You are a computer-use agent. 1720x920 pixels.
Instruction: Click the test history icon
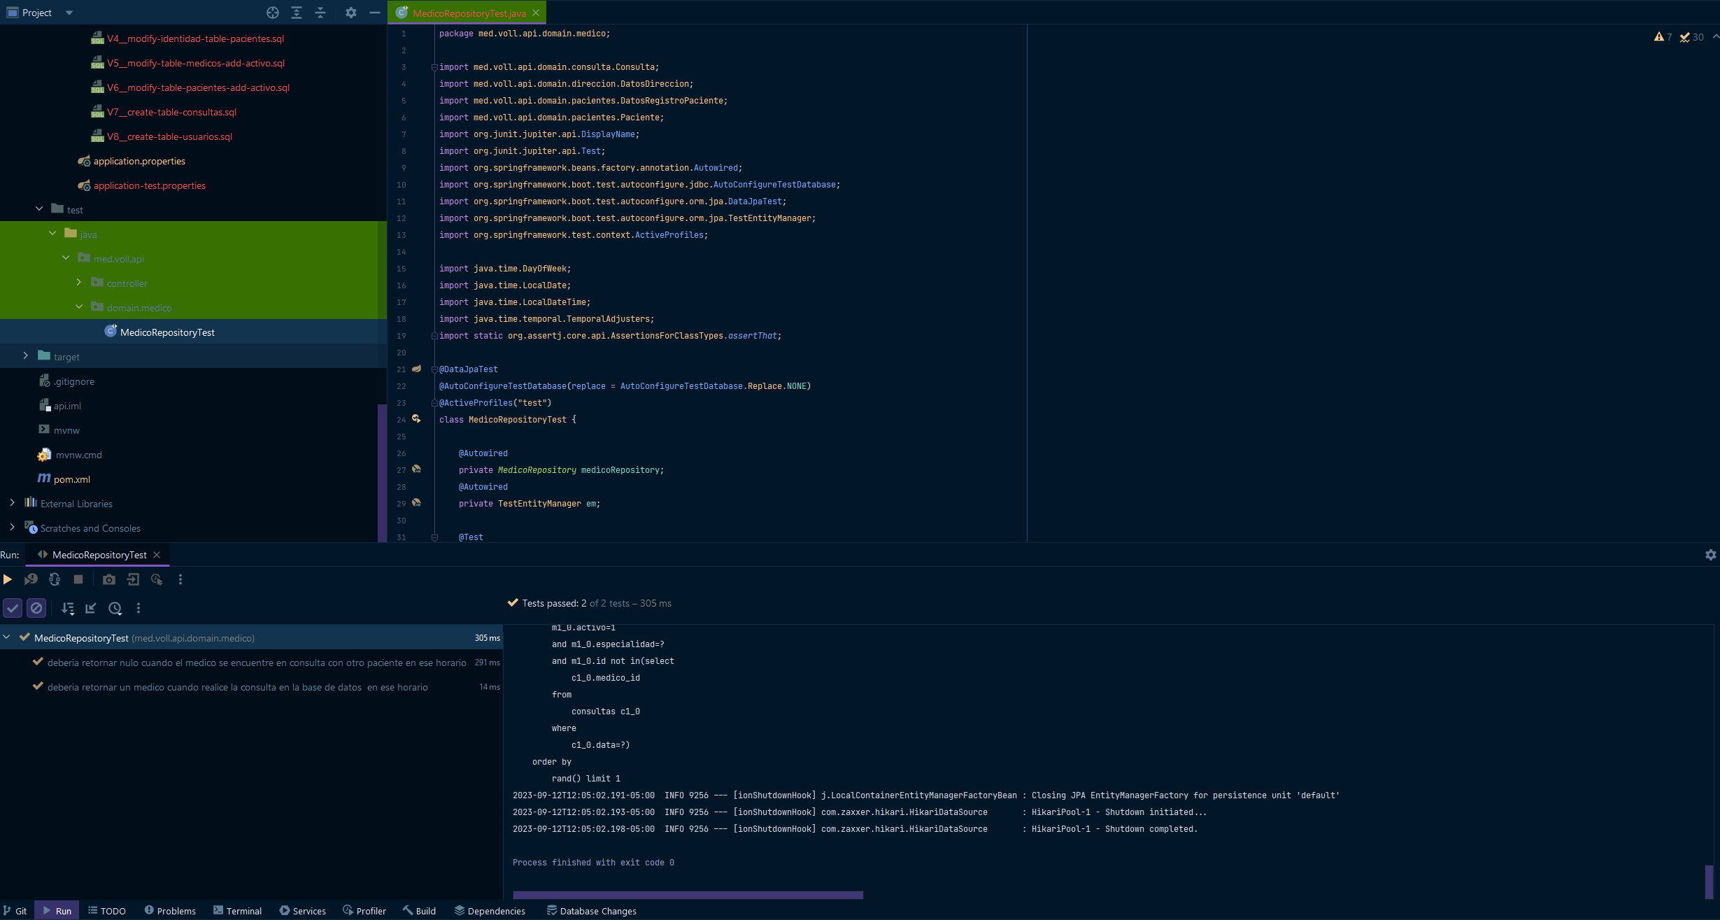point(157,579)
